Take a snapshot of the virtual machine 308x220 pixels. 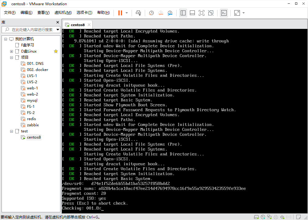pyautogui.click(x=151, y=13)
